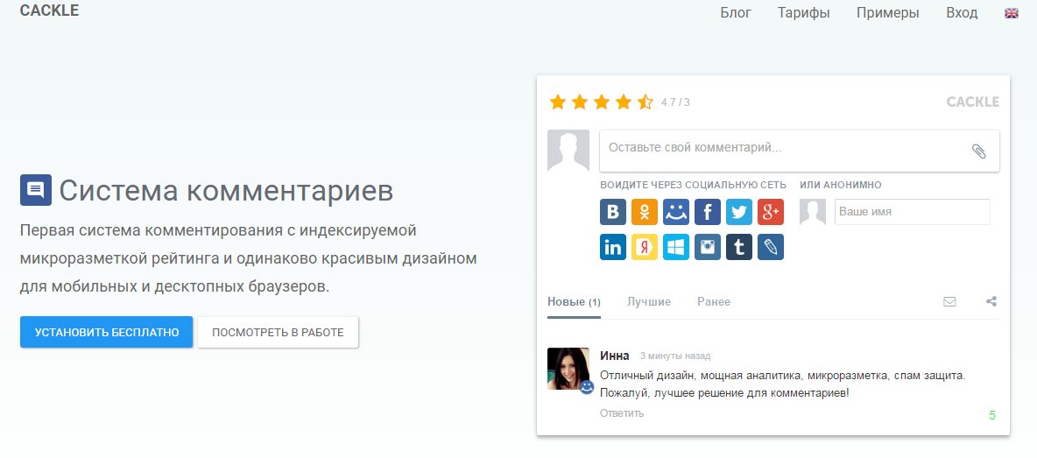1037x458 pixels.
Task: Open the Тарифы menu item
Action: coord(803,12)
